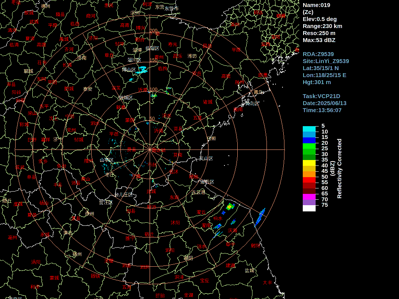Image resolution: width=399 pixels, height=299 pixels.
Task: Click the 东海 county label
Action: coord(174,197)
